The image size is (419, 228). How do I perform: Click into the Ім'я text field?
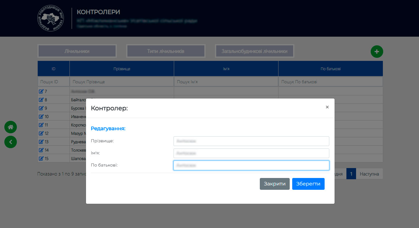251,153
